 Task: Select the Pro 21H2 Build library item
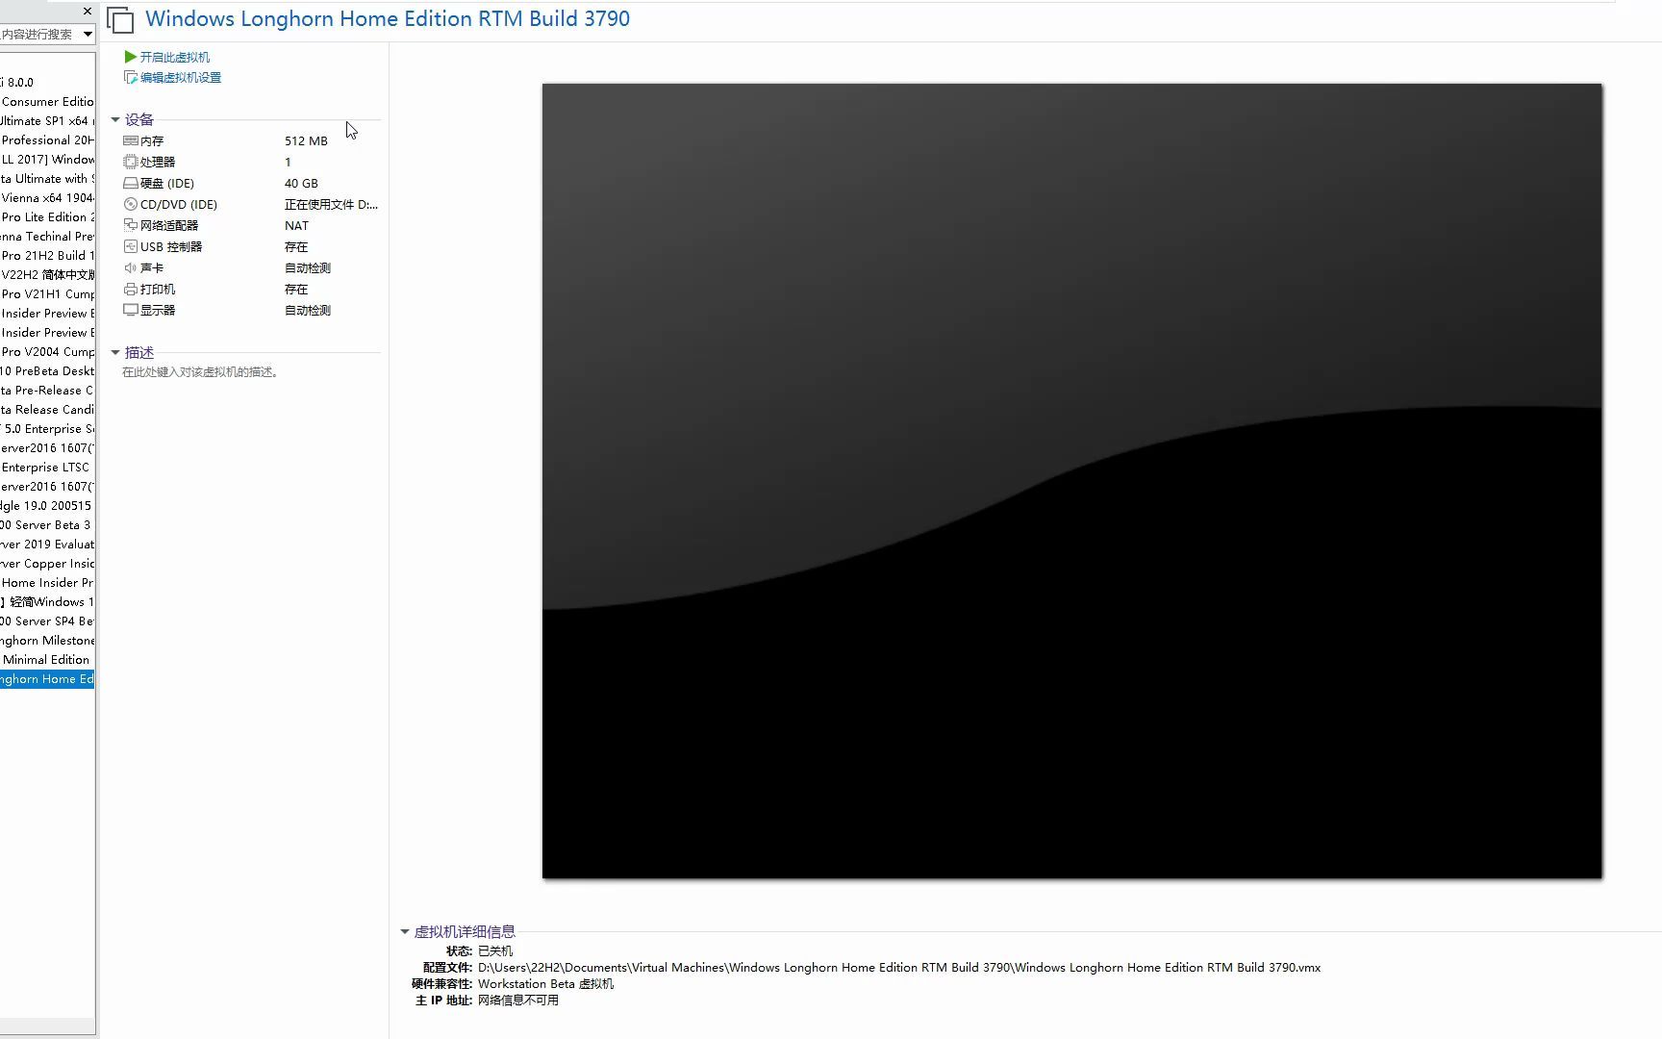point(47,256)
